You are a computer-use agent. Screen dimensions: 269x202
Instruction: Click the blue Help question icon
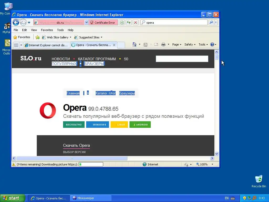pyautogui.click(x=212, y=44)
